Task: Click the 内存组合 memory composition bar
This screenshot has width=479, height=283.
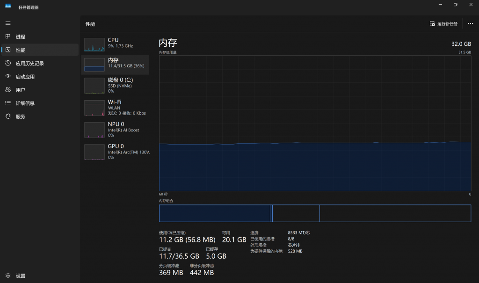Action: pos(315,213)
